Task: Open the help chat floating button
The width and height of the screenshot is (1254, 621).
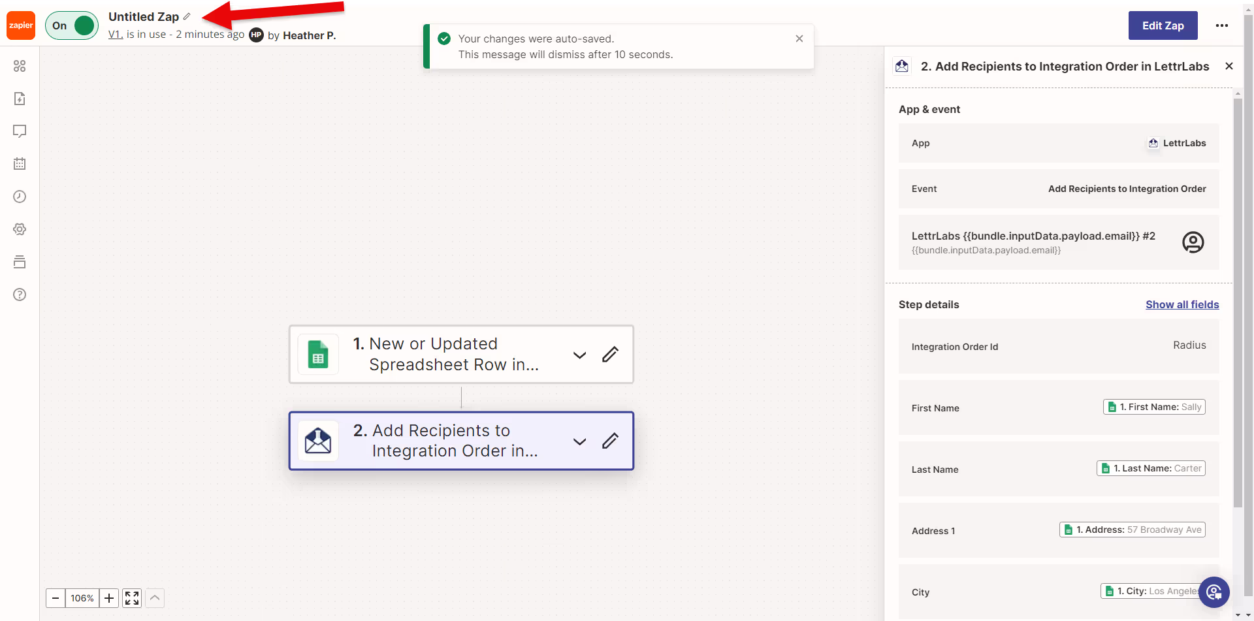Action: point(1214,592)
